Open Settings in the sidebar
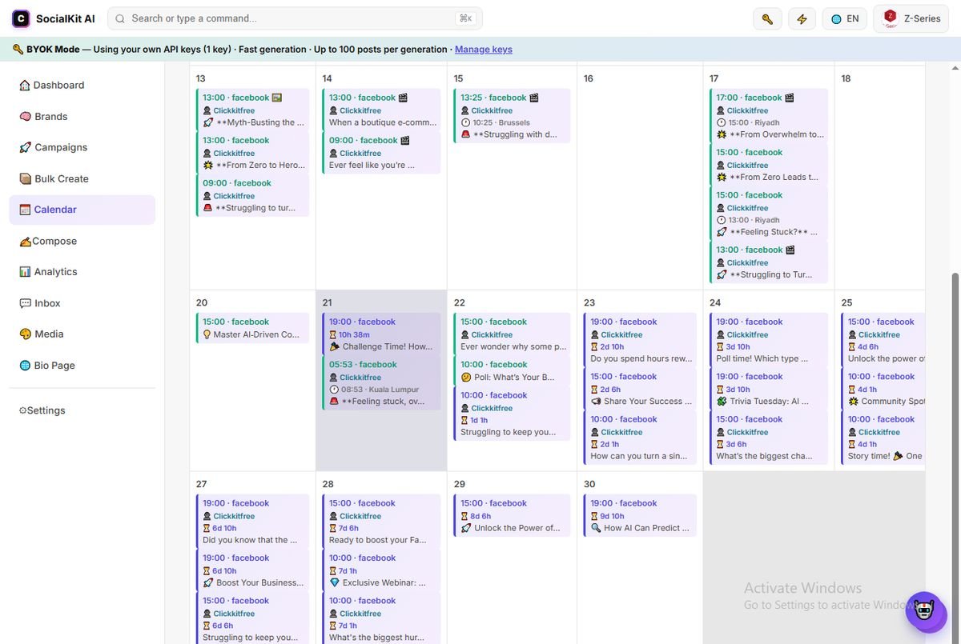 click(82, 410)
